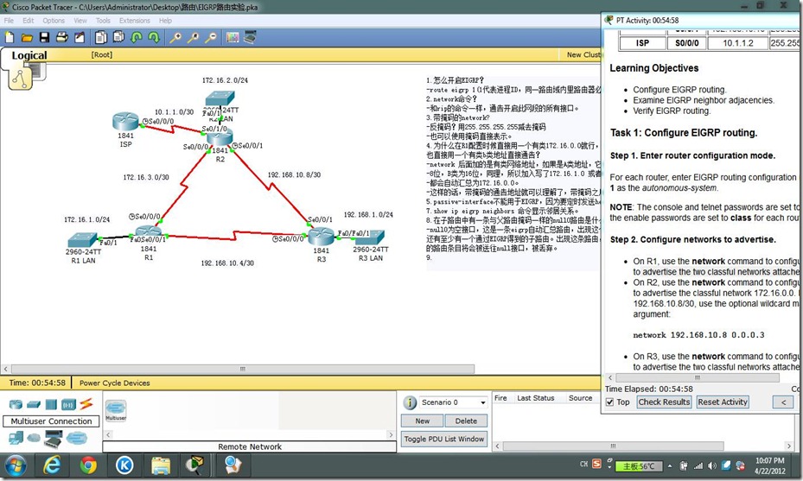Select the Wireless Devices category icon
Screen dimensions: 803x481
(68, 405)
